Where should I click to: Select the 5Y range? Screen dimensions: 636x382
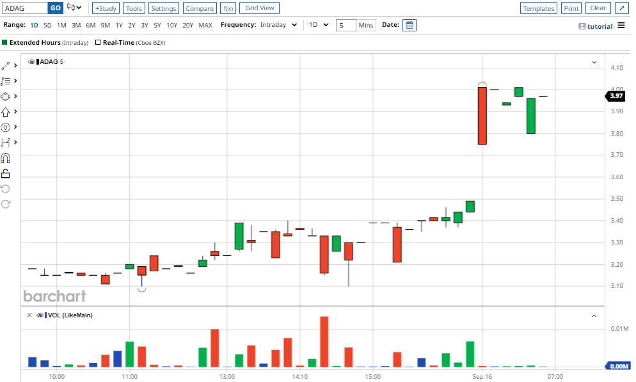click(x=157, y=25)
